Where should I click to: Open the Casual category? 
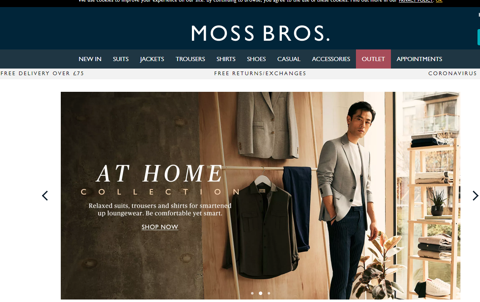[288, 59]
